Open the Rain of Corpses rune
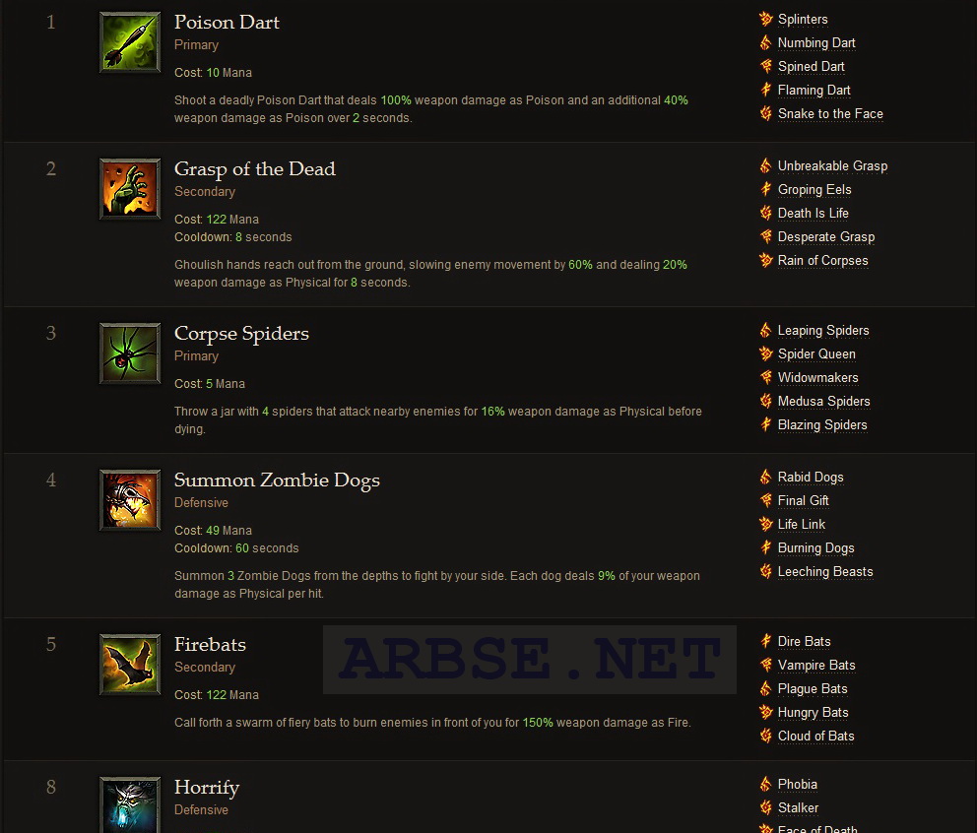This screenshot has height=833, width=977. [822, 260]
